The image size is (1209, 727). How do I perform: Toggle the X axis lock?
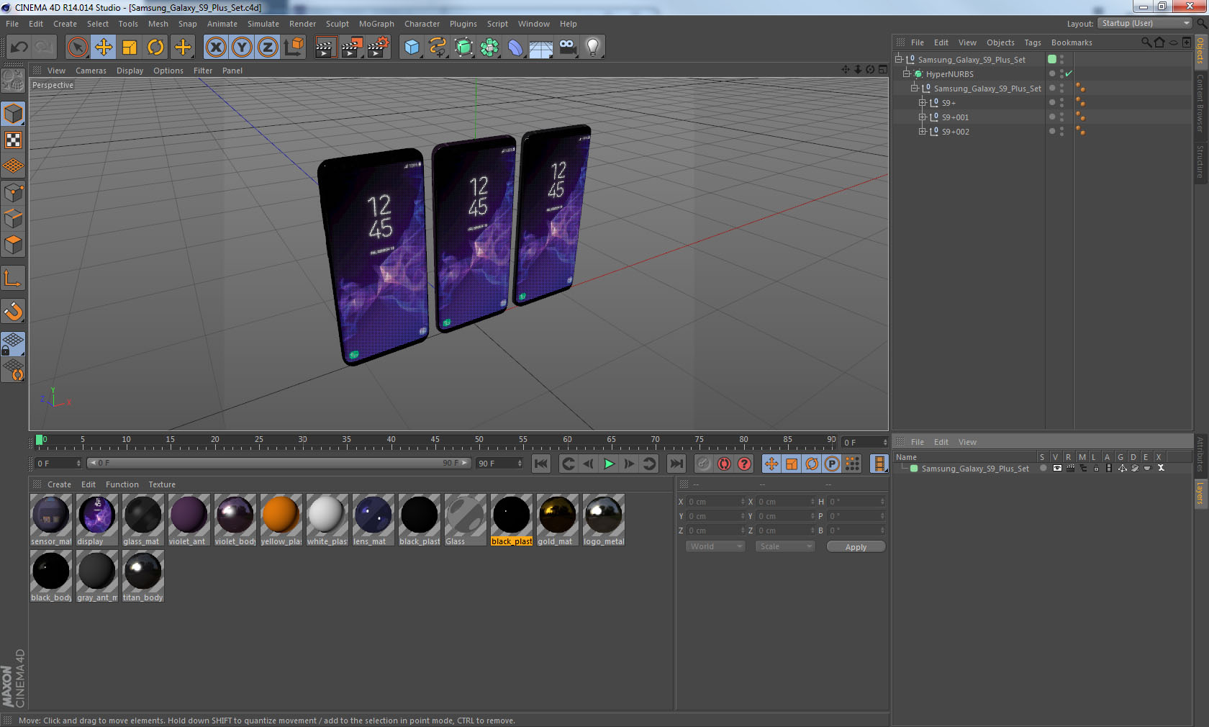(x=215, y=48)
